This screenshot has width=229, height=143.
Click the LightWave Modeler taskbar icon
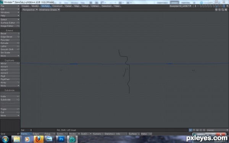click(x=72, y=139)
